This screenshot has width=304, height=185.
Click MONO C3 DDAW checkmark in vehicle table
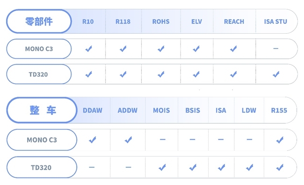tap(93, 140)
